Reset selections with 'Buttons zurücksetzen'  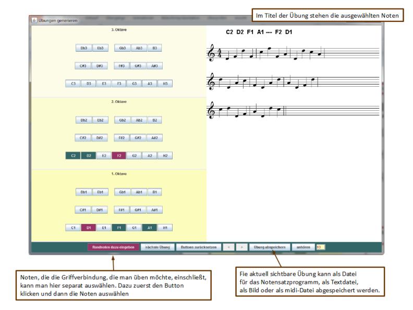pyautogui.click(x=198, y=247)
